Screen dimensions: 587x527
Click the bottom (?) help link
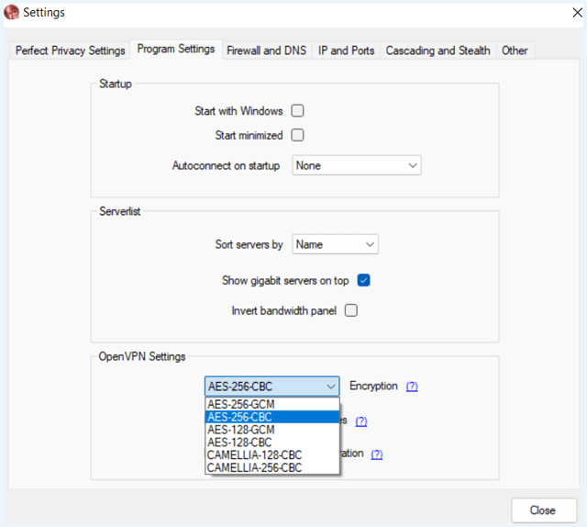click(377, 454)
